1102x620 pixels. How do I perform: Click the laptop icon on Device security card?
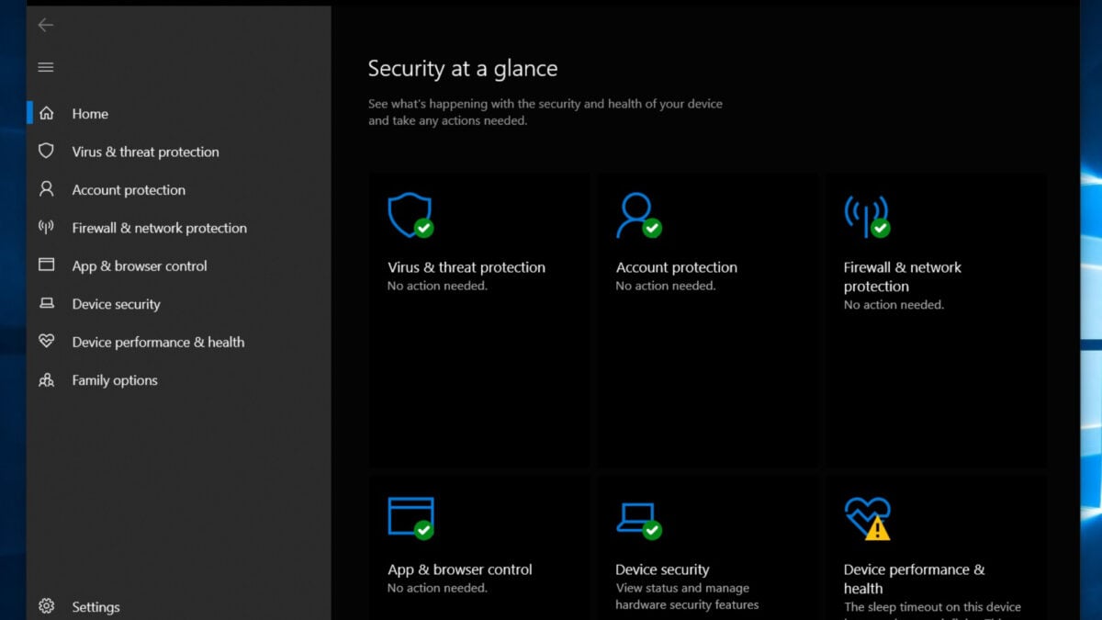(638, 519)
